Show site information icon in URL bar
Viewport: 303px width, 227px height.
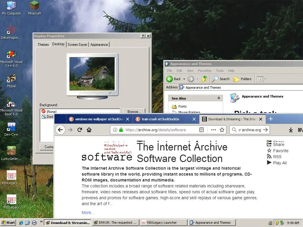115,130
